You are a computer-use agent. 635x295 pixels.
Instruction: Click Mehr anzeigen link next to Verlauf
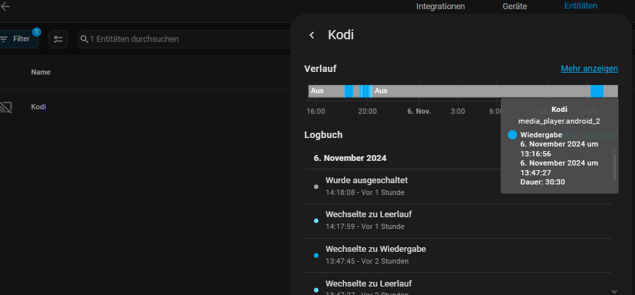tap(589, 69)
